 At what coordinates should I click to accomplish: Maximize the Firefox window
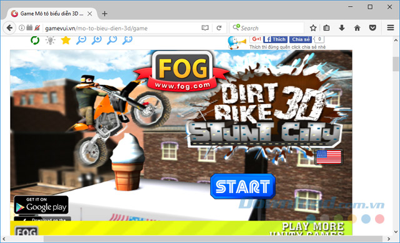click(370, 7)
